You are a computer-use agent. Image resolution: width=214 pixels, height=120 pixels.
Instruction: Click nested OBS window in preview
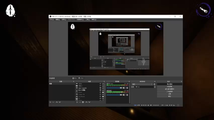point(120,49)
